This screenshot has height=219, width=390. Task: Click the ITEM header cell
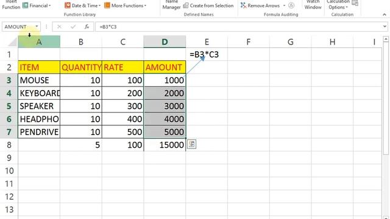(x=39, y=68)
